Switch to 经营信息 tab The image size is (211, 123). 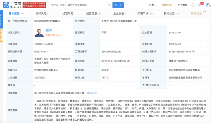tap(94, 13)
